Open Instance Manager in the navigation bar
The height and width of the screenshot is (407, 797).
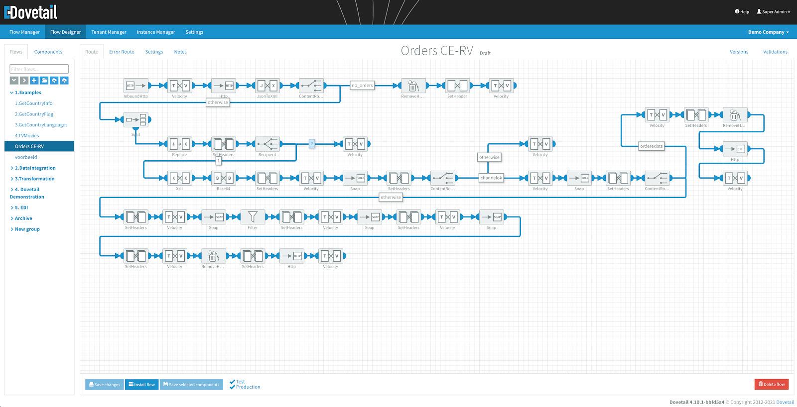click(x=156, y=32)
